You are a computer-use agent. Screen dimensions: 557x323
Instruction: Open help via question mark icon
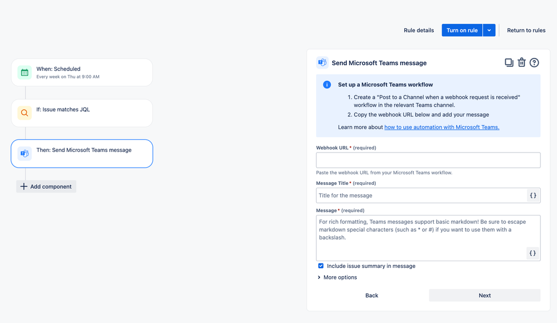534,62
